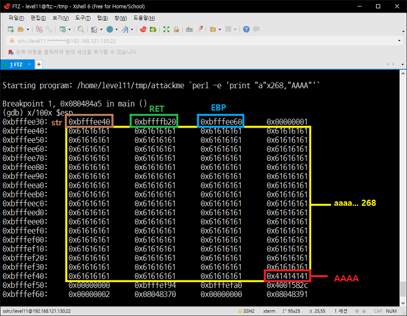
Task: Open the 편집(E) menu
Action: click(38, 18)
